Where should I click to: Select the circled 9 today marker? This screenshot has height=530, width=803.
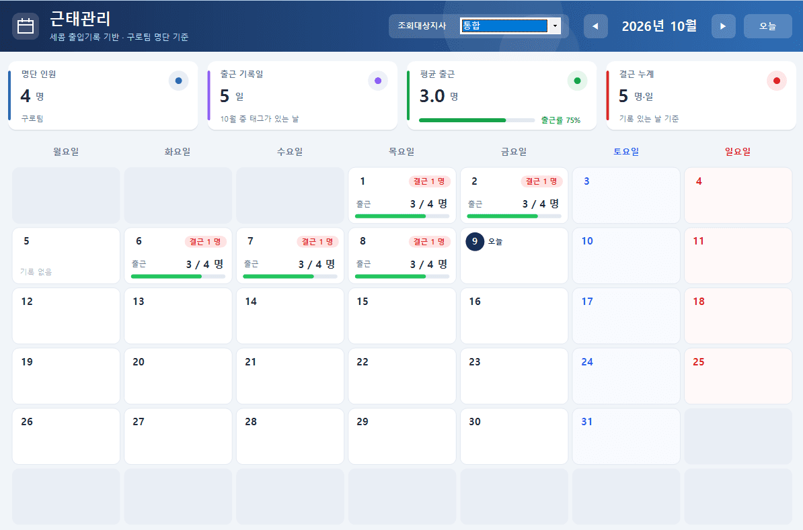(x=475, y=241)
